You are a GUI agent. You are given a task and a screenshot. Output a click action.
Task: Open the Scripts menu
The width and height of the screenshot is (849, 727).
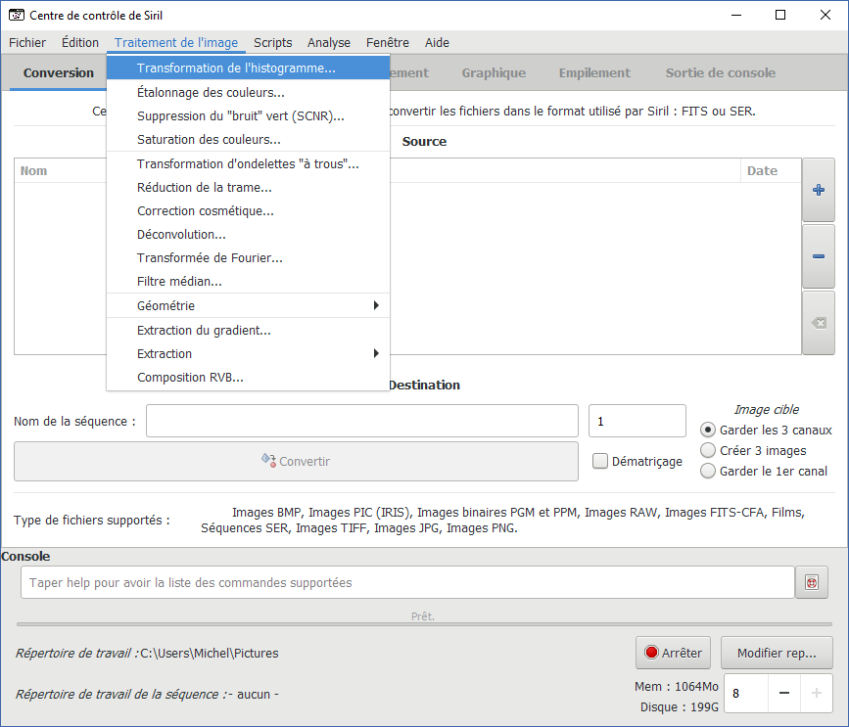(x=273, y=43)
